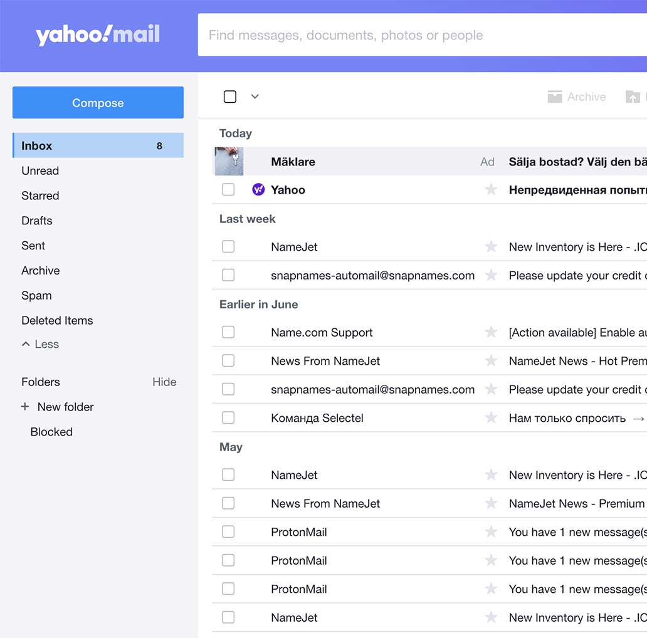
Task: Star the NameJet News - Hot Premium email
Action: pos(491,361)
